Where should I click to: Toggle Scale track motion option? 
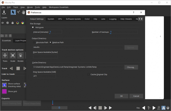click(13, 55)
